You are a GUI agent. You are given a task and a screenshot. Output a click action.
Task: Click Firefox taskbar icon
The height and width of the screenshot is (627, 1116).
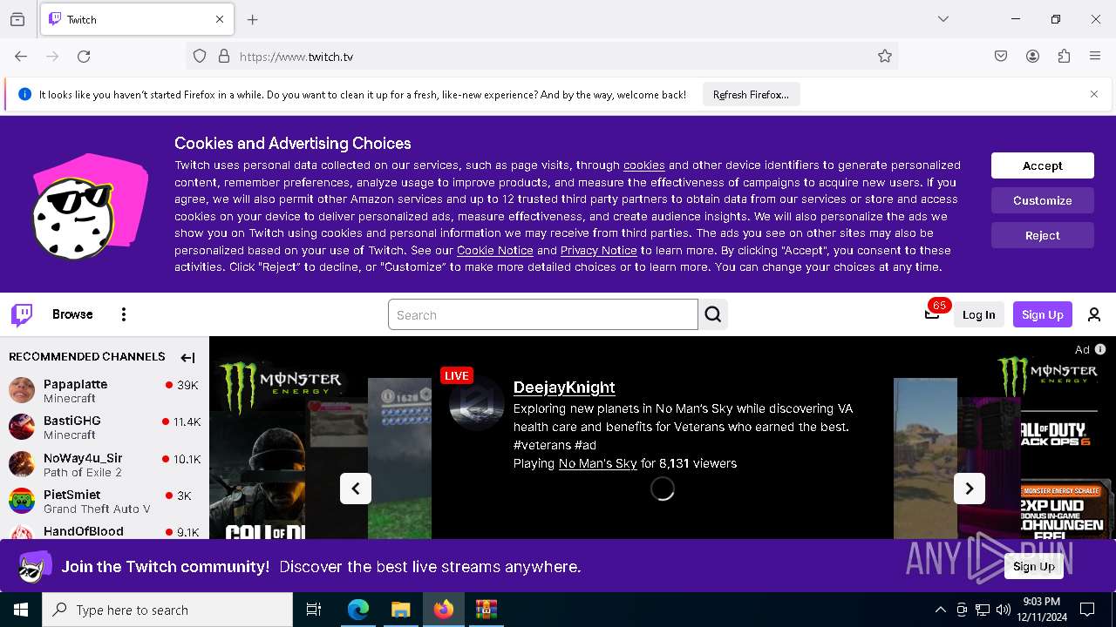[x=444, y=610]
